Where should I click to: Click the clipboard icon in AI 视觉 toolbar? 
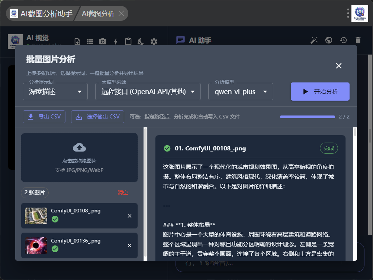(x=128, y=42)
